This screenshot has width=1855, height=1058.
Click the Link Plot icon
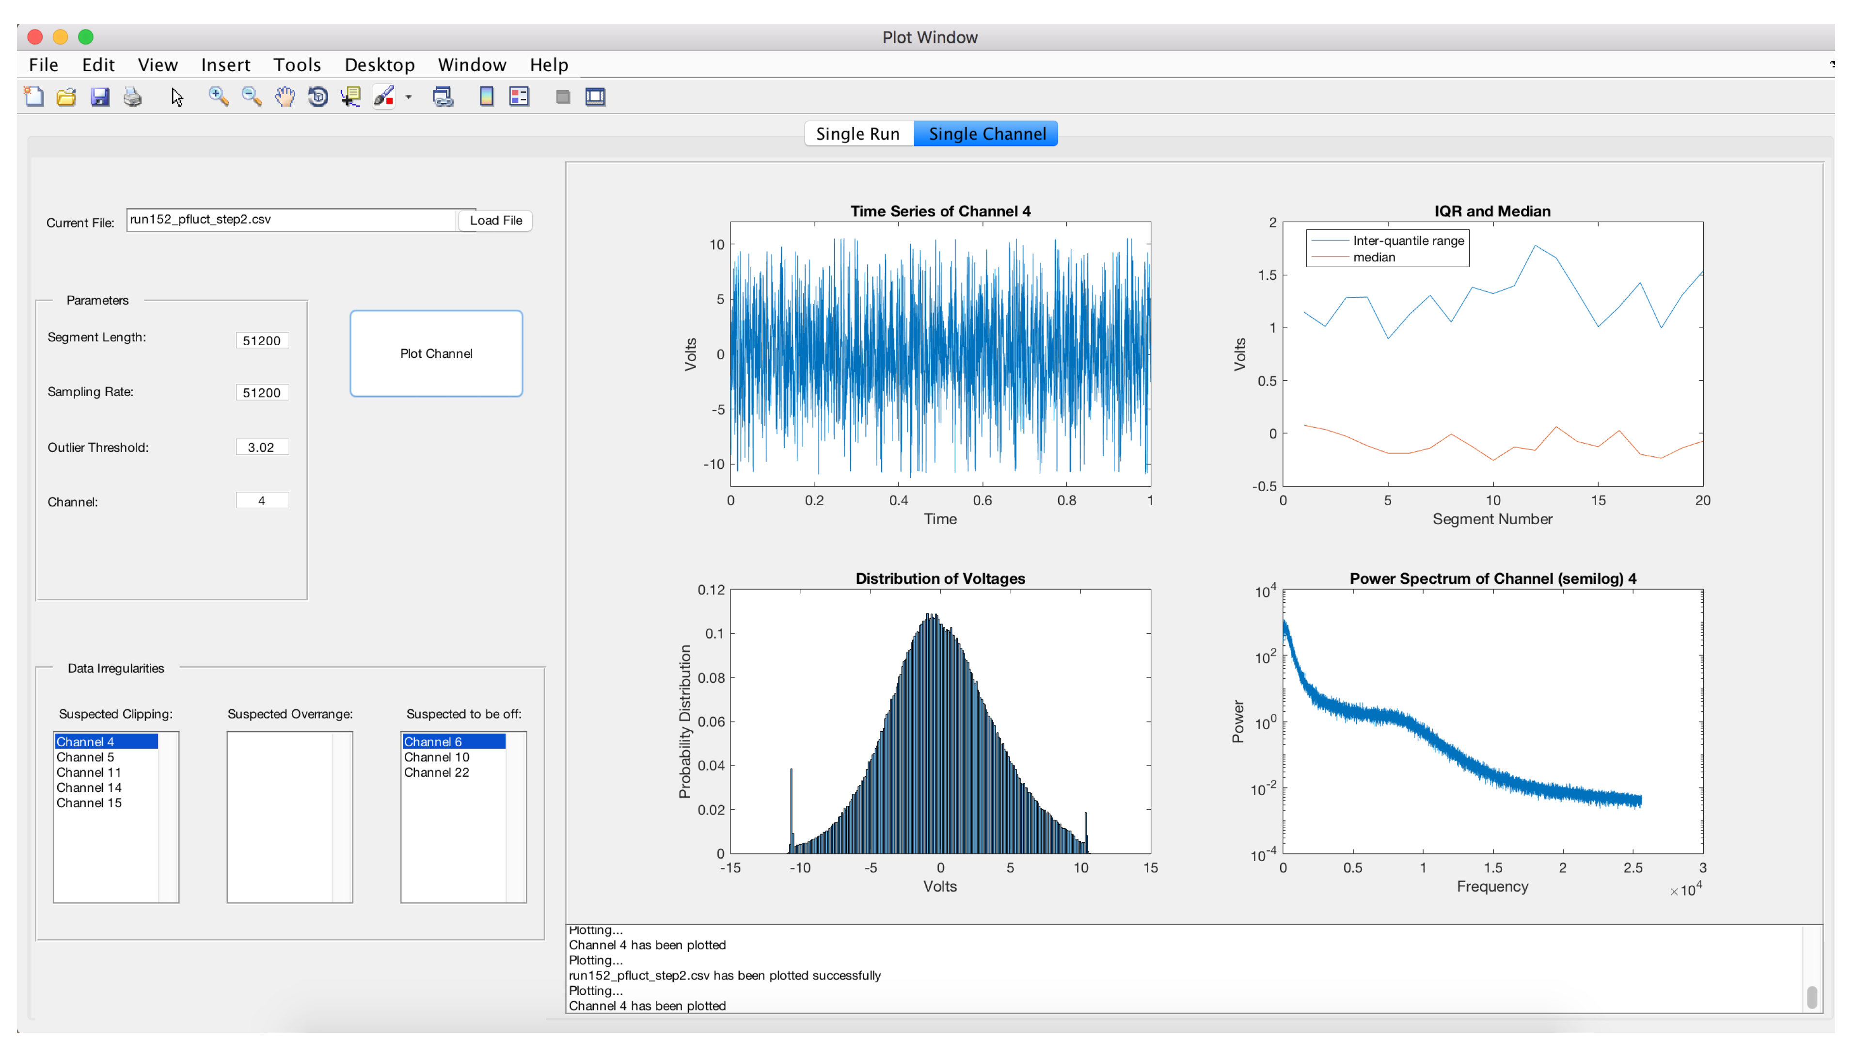pyautogui.click(x=443, y=96)
